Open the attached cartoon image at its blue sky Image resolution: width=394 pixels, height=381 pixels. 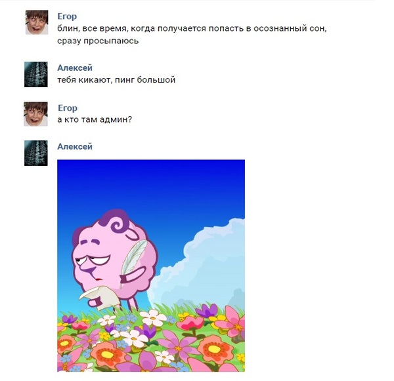click(151, 186)
